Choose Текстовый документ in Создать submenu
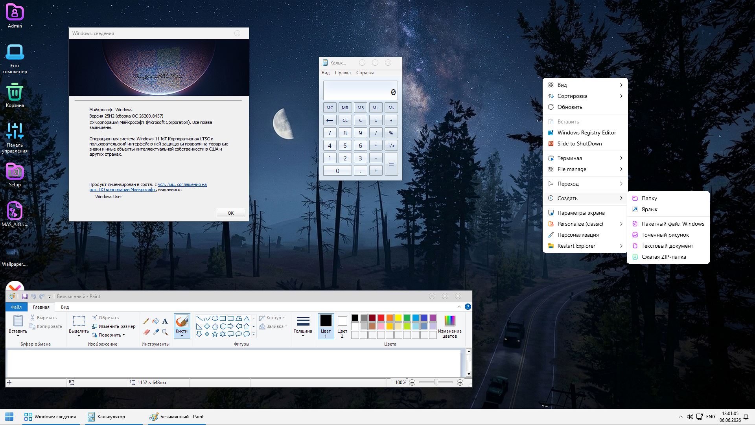Image resolution: width=755 pixels, height=425 pixels. pos(668,246)
